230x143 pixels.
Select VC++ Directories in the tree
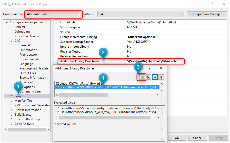coord(26,36)
